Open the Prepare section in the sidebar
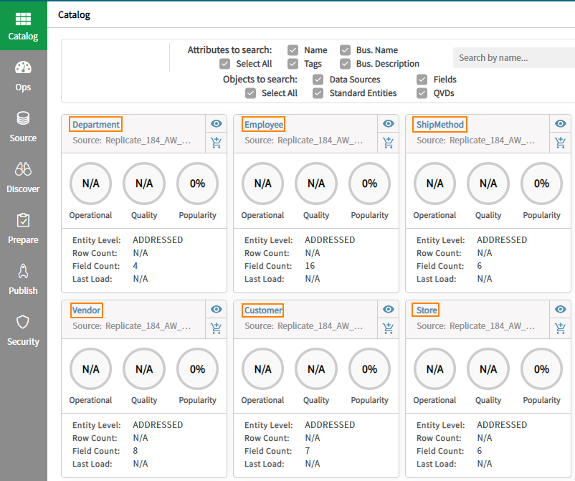 (x=23, y=229)
